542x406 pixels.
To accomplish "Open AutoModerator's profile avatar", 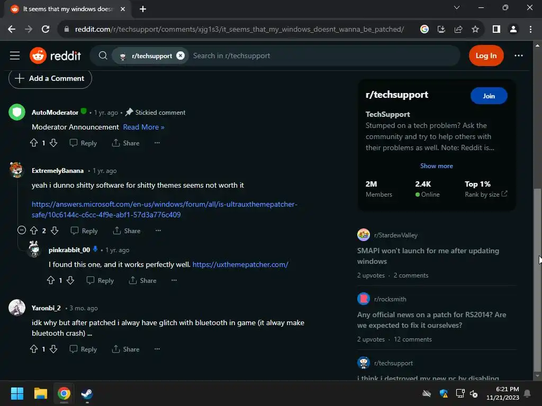I will click(17, 112).
